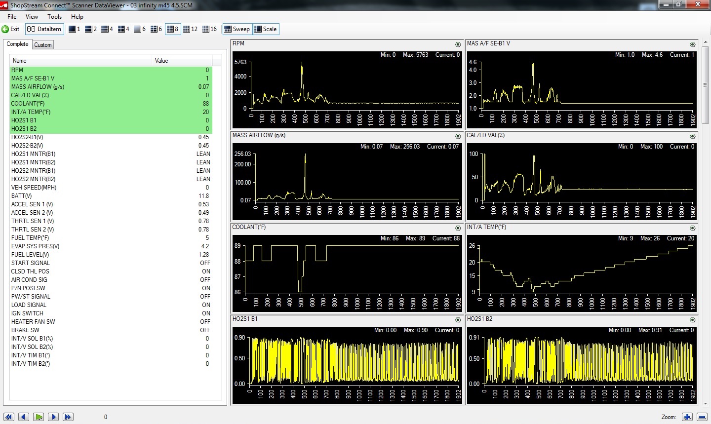The height and width of the screenshot is (424, 711).
Task: Switch to 16-graph layout
Action: tap(210, 29)
